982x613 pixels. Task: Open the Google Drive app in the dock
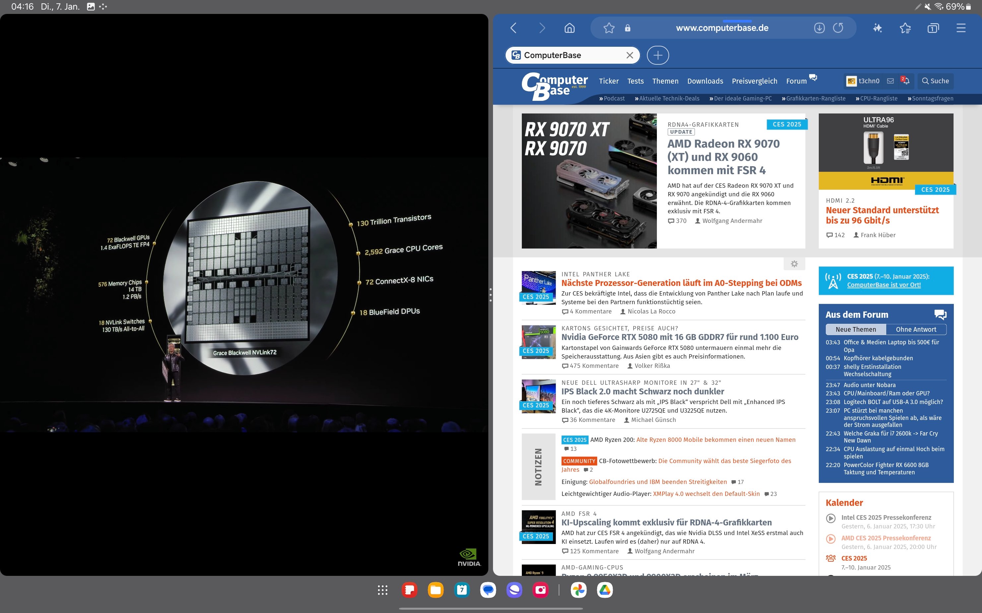coord(604,590)
